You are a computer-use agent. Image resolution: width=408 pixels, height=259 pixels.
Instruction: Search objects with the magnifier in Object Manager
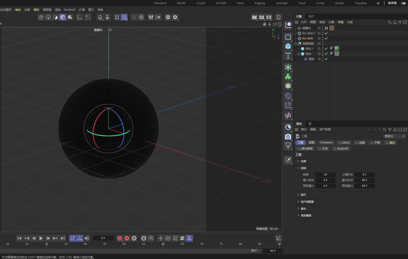(x=390, y=22)
